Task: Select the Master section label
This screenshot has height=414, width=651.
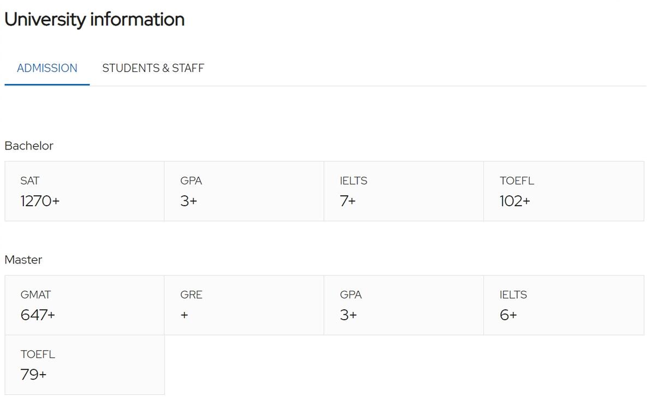Action: pos(23,260)
